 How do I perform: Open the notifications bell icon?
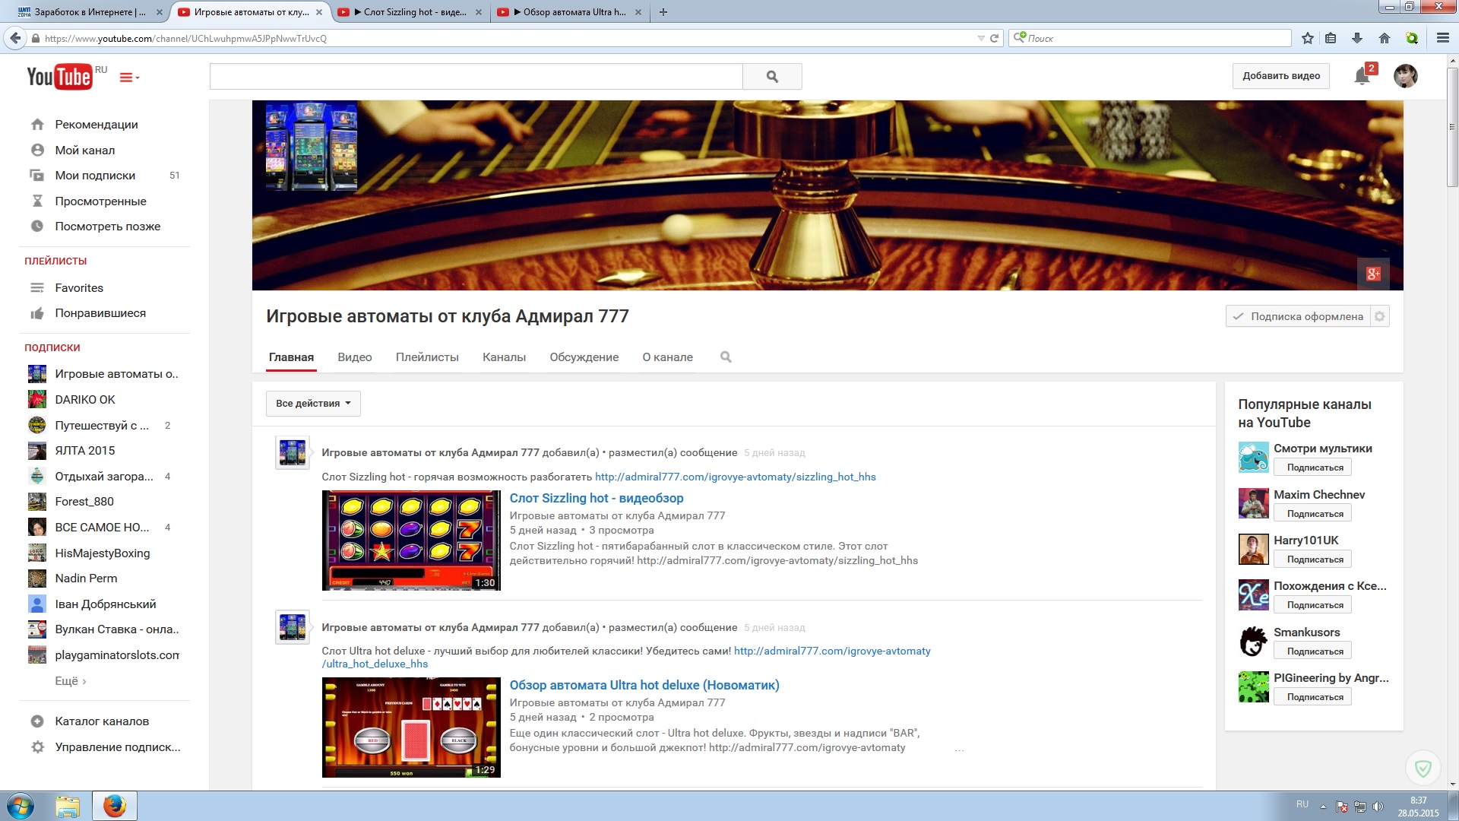click(x=1362, y=76)
